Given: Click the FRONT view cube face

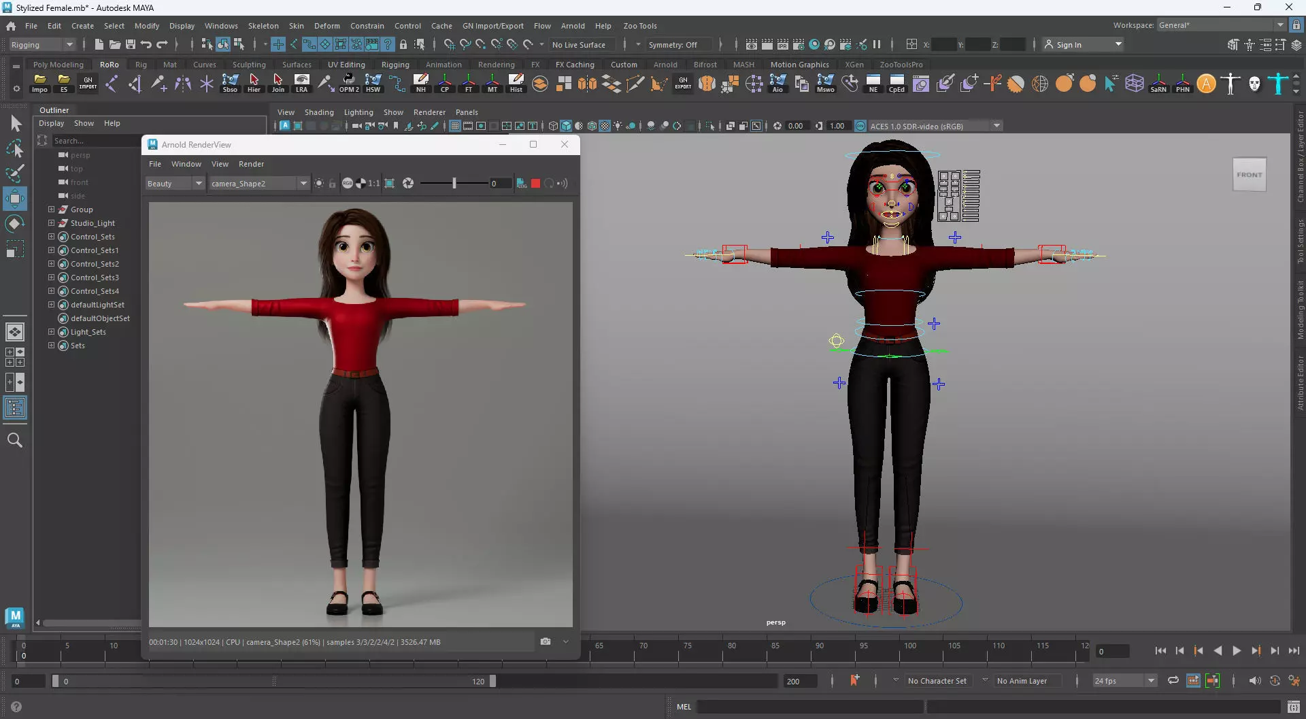Looking at the screenshot, I should 1250,175.
